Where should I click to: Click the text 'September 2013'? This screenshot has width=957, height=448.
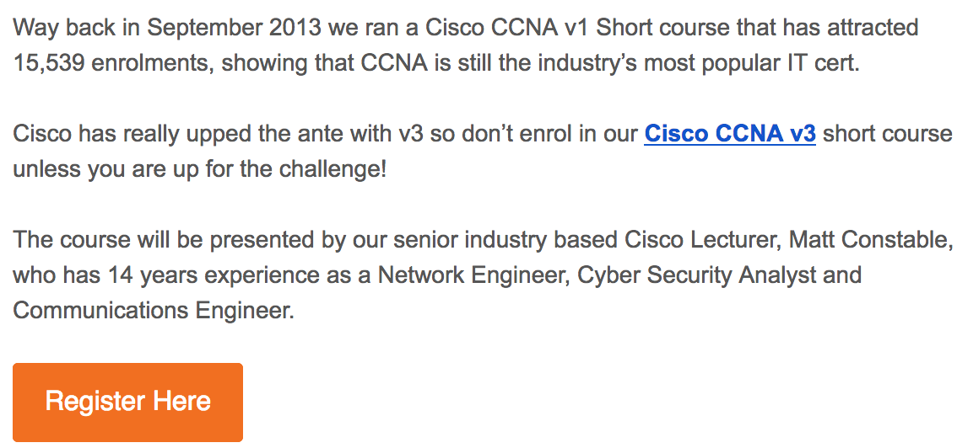pyautogui.click(x=234, y=28)
